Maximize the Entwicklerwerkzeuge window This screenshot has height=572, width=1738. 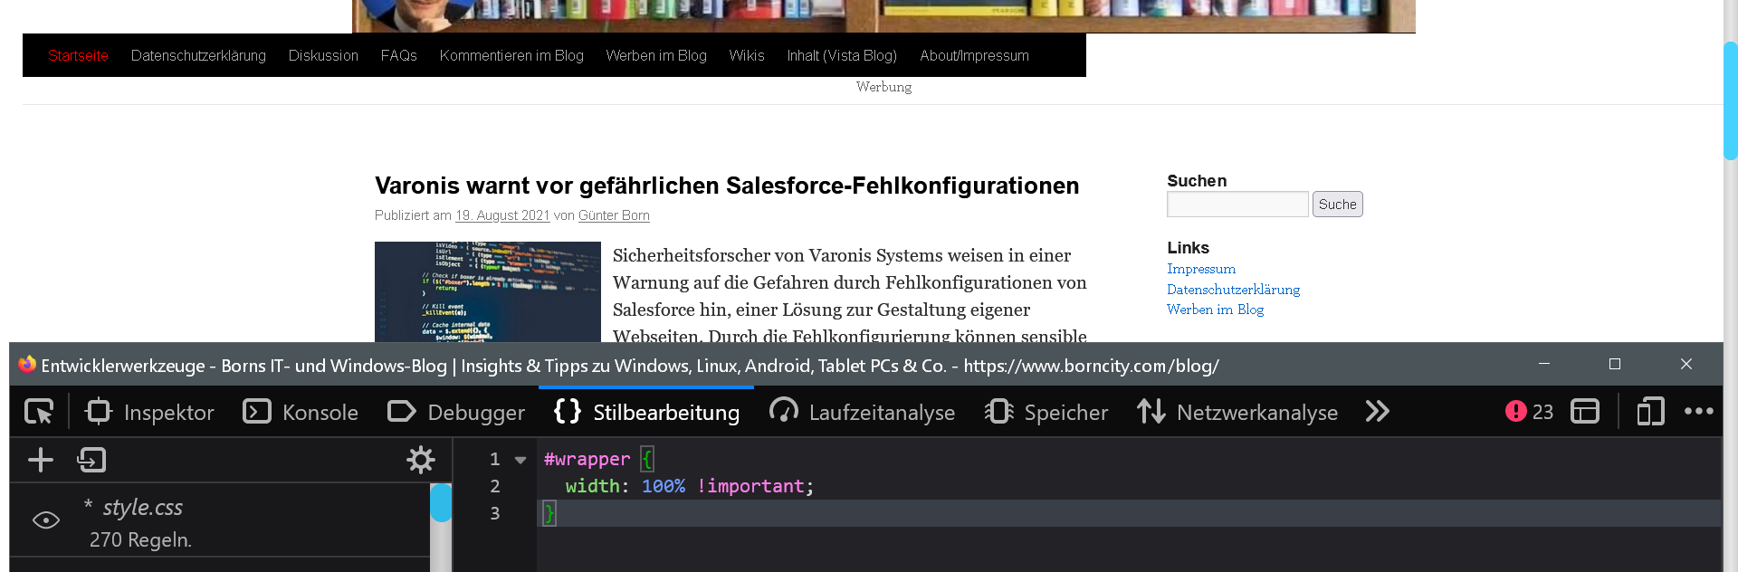tap(1615, 364)
